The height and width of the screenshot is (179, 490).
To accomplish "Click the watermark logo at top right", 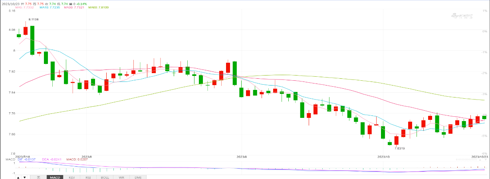I will [x=462, y=16].
